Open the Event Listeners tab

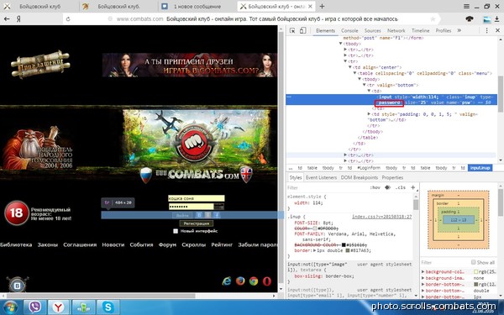pyautogui.click(x=321, y=177)
